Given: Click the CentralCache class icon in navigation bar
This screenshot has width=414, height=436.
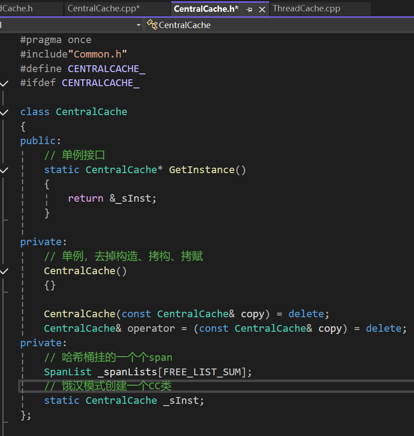Looking at the screenshot, I should (152, 25).
